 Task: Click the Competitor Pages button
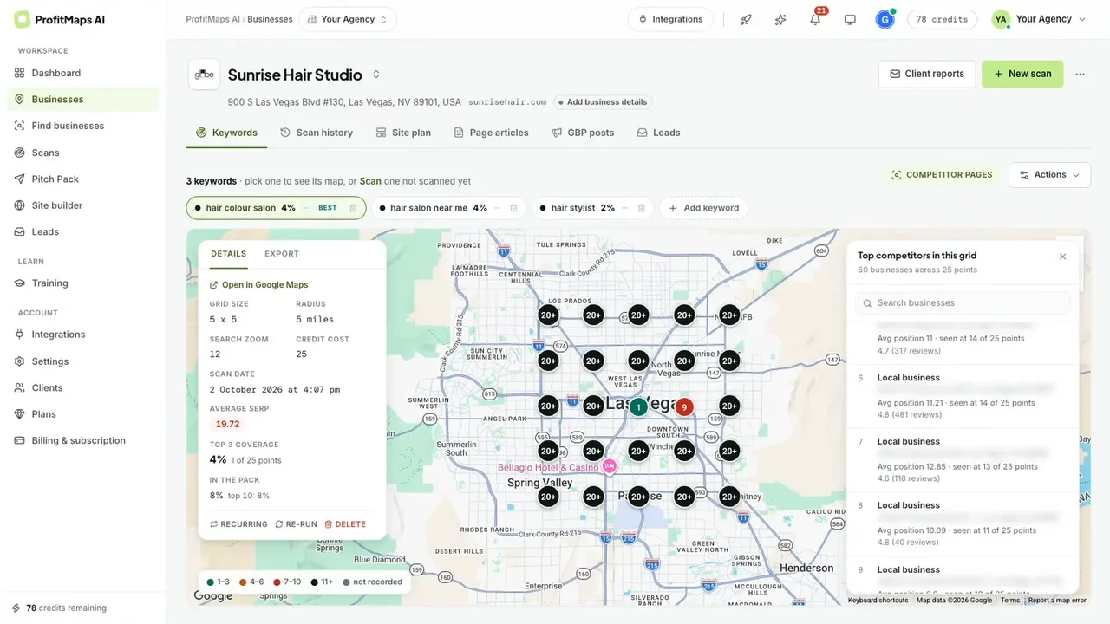pyautogui.click(x=942, y=175)
